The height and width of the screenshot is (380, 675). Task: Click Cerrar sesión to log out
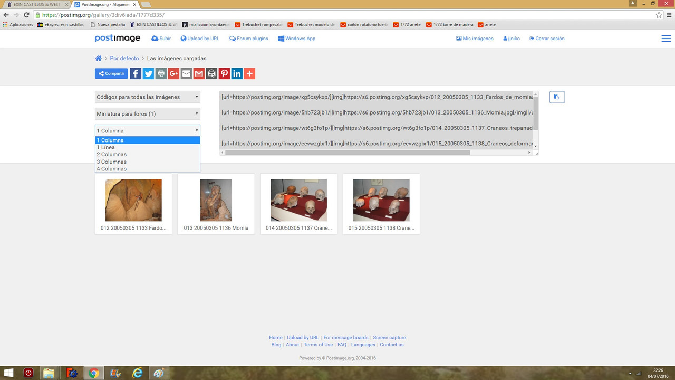coord(547,39)
